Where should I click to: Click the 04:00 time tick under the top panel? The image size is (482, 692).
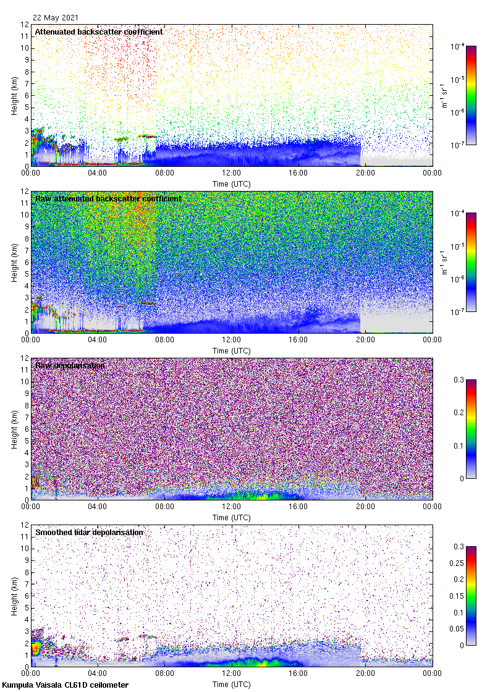click(97, 172)
